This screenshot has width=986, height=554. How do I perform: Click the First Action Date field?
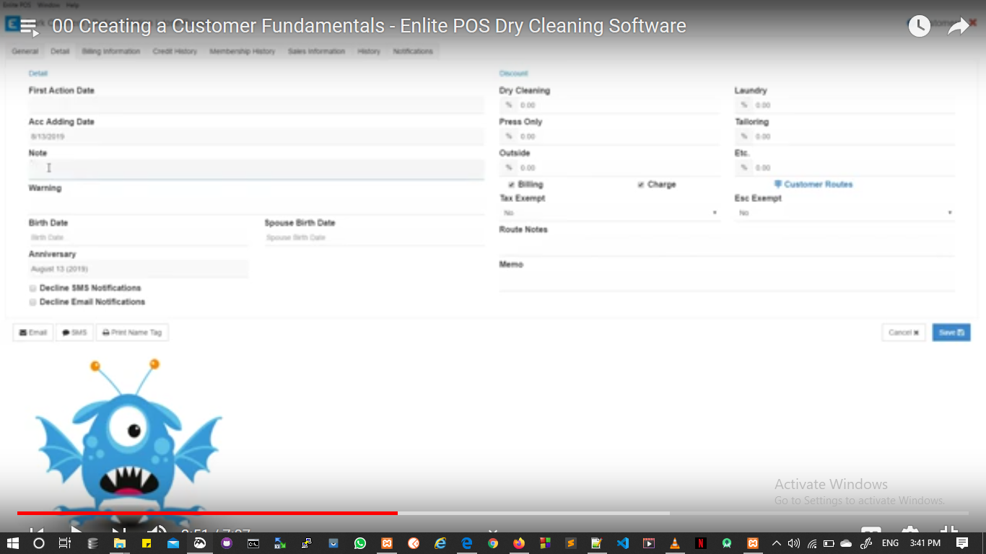(x=256, y=105)
